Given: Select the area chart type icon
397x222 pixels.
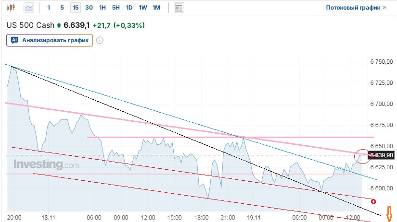Looking at the screenshot, I should click(29, 8).
